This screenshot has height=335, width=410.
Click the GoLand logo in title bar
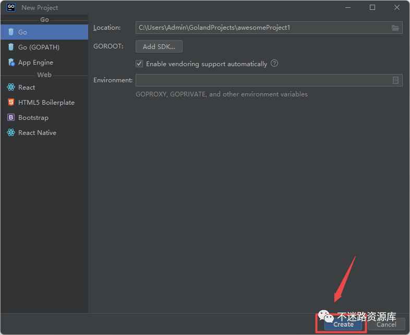11,7
